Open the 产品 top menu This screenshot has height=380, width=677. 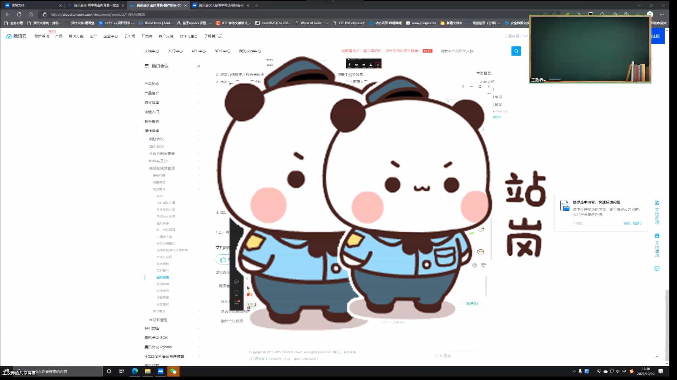[x=59, y=36]
